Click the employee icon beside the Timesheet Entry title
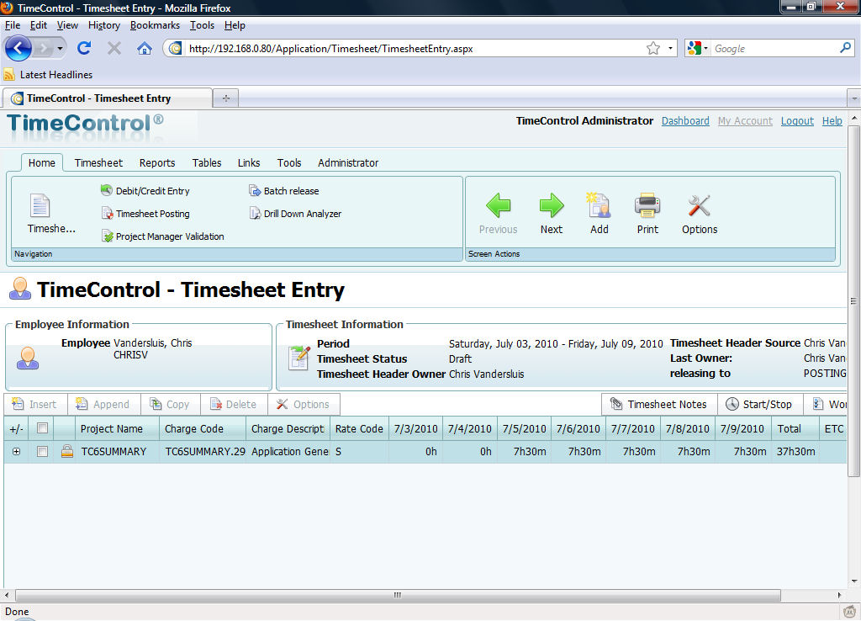 [x=20, y=289]
